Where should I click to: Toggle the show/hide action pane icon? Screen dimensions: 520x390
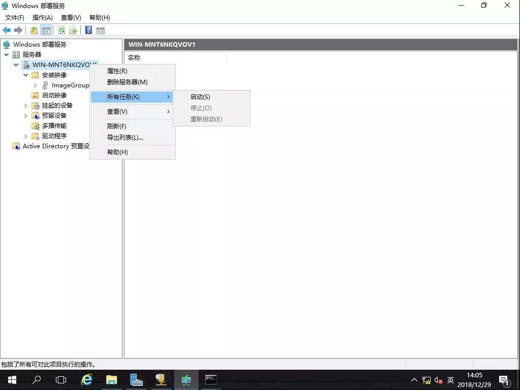(x=100, y=30)
